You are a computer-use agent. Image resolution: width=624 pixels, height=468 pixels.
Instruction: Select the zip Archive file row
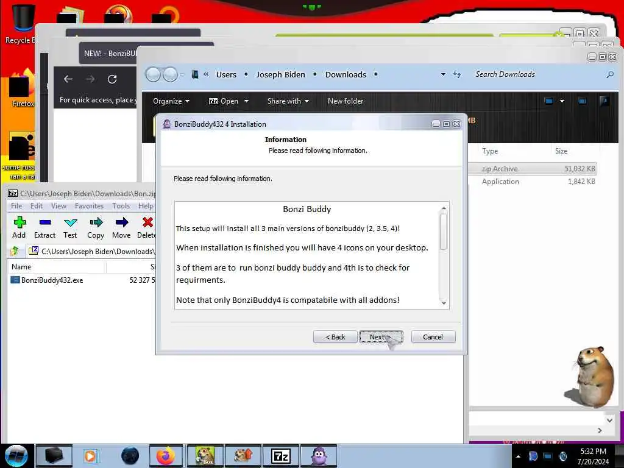[533, 169]
